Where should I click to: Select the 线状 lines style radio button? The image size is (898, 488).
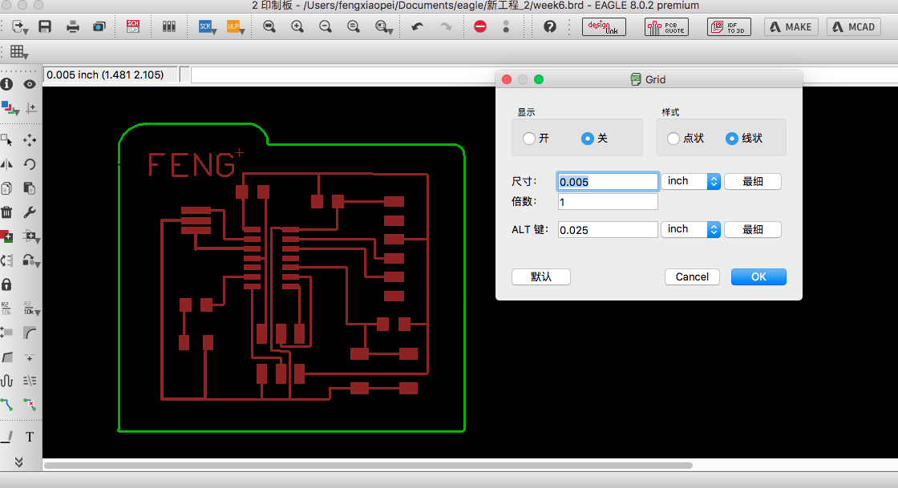(731, 139)
